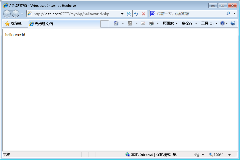Click the 完成 status bar text

point(7,155)
